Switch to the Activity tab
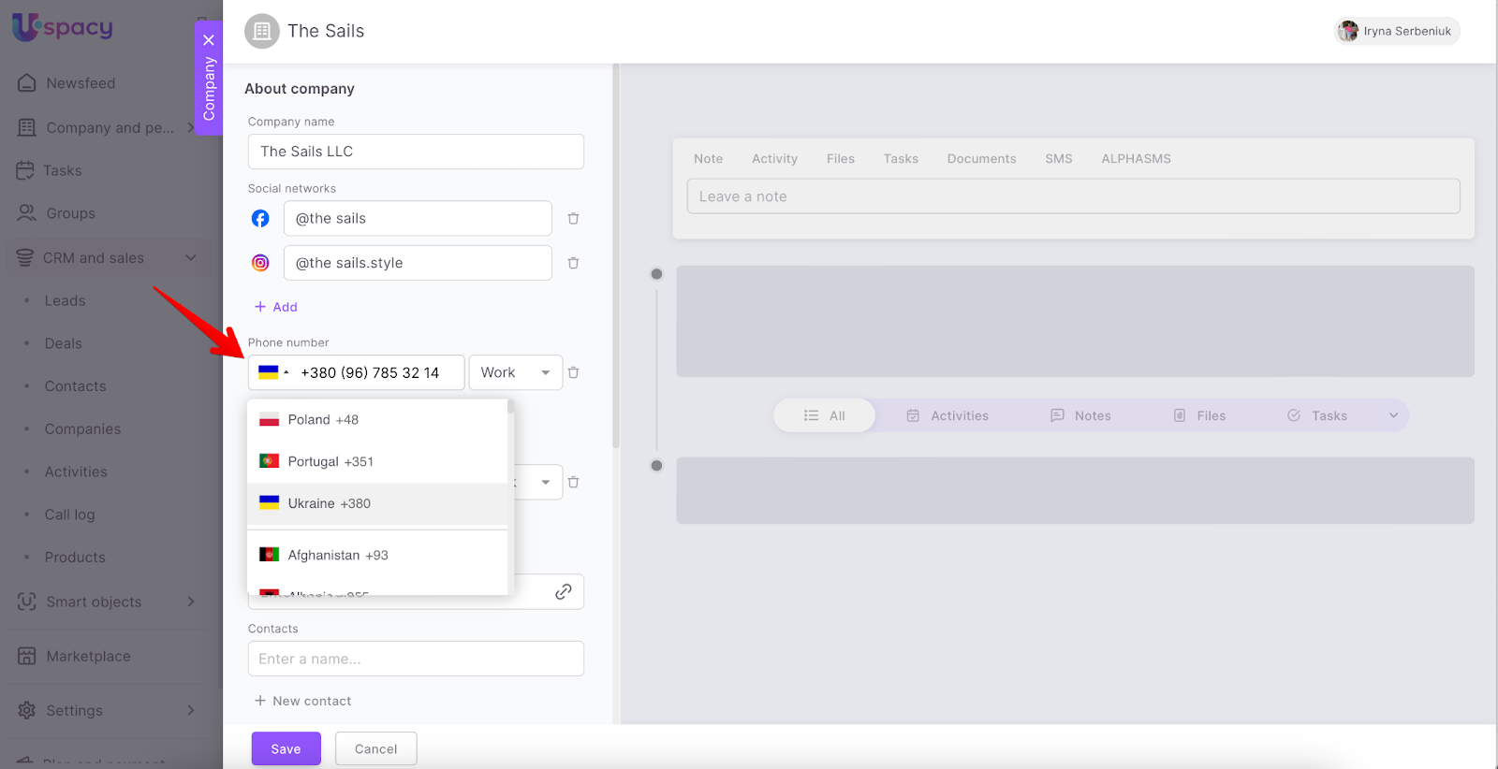The width and height of the screenshot is (1498, 769). coord(774,159)
